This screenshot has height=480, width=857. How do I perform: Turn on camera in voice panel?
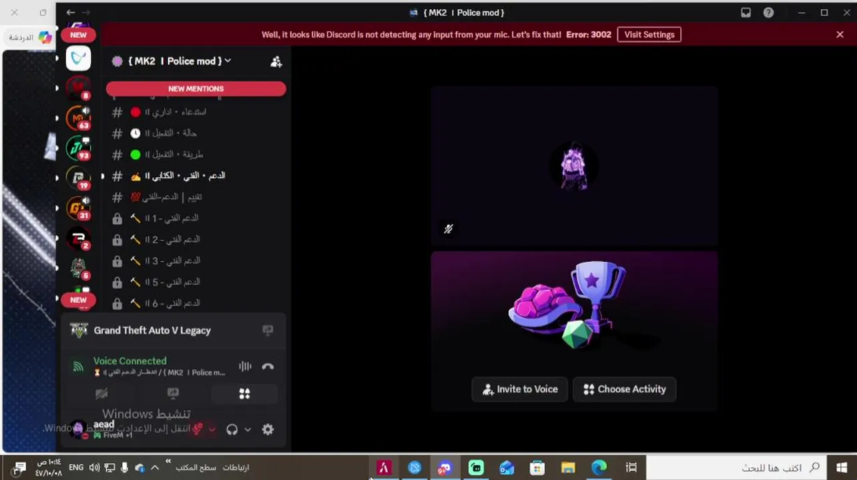click(x=101, y=394)
